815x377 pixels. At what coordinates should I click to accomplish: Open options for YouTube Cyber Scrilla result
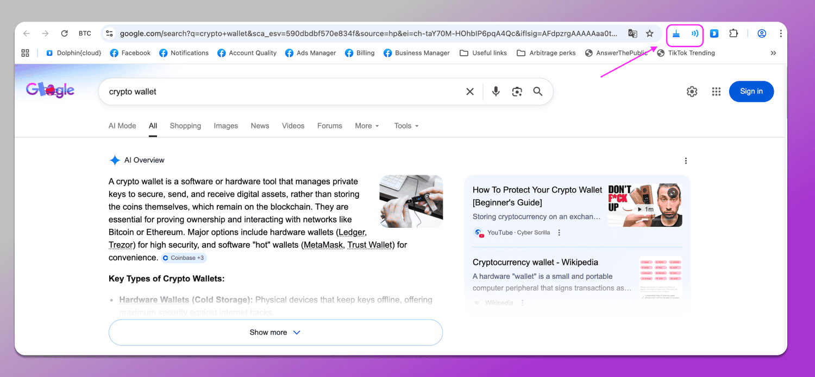point(559,233)
